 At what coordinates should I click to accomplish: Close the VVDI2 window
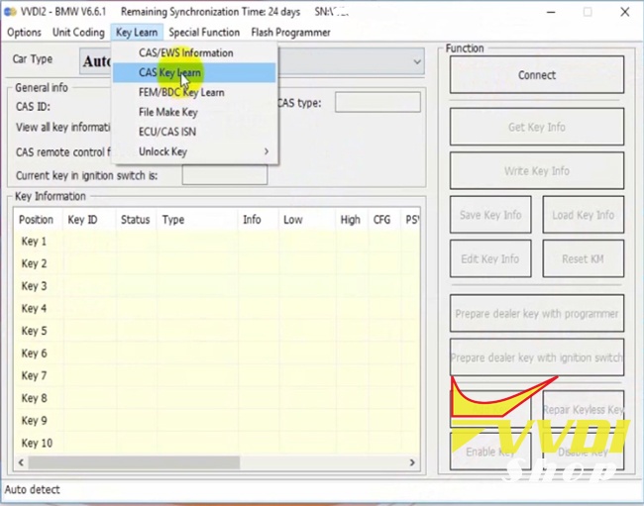click(625, 12)
